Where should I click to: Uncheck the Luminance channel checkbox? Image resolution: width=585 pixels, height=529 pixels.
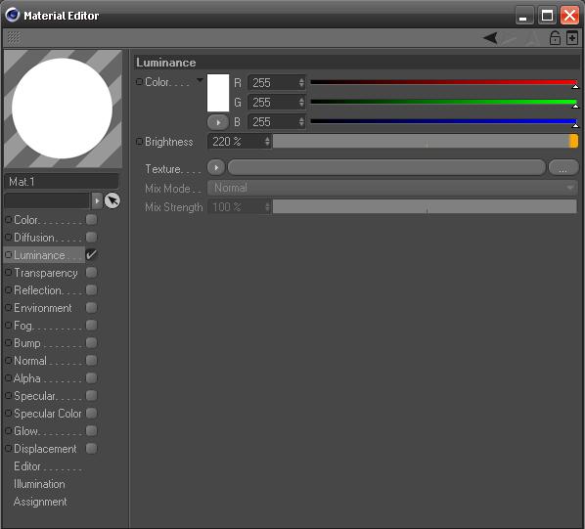click(91, 254)
